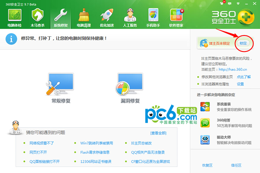The image size is (260, 173).
Task: Select 12306网站证书错误 problem link
Action: click(x=96, y=162)
